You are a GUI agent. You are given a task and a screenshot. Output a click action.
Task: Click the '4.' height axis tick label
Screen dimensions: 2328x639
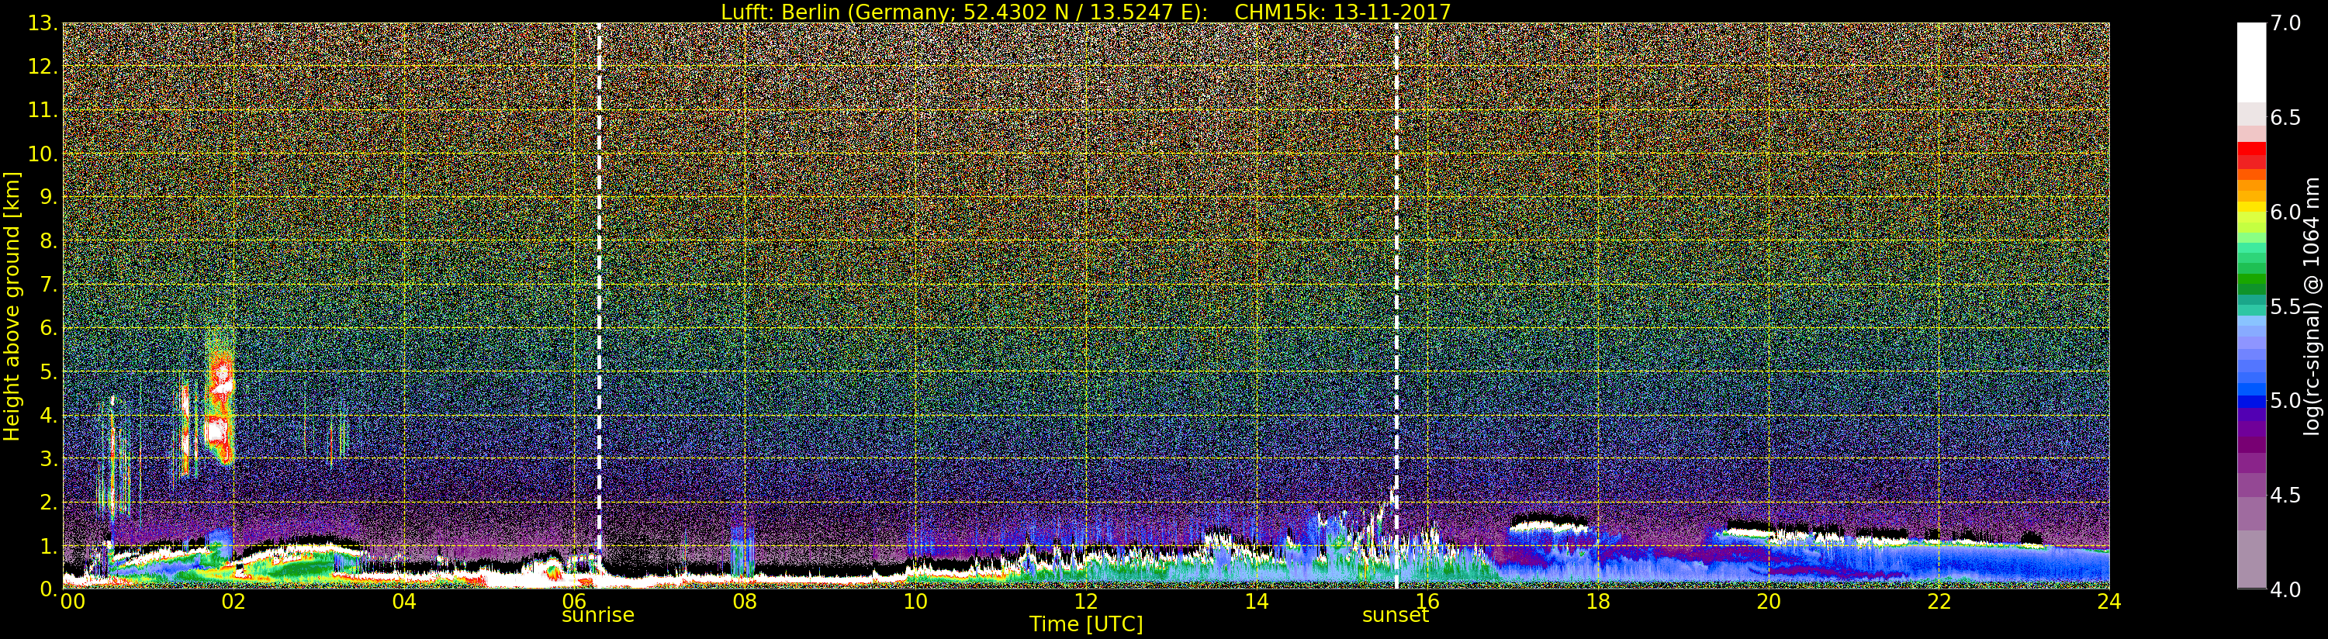click(49, 416)
